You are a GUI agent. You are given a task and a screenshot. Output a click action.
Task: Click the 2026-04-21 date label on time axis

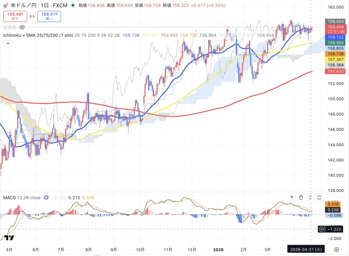coord(306,249)
